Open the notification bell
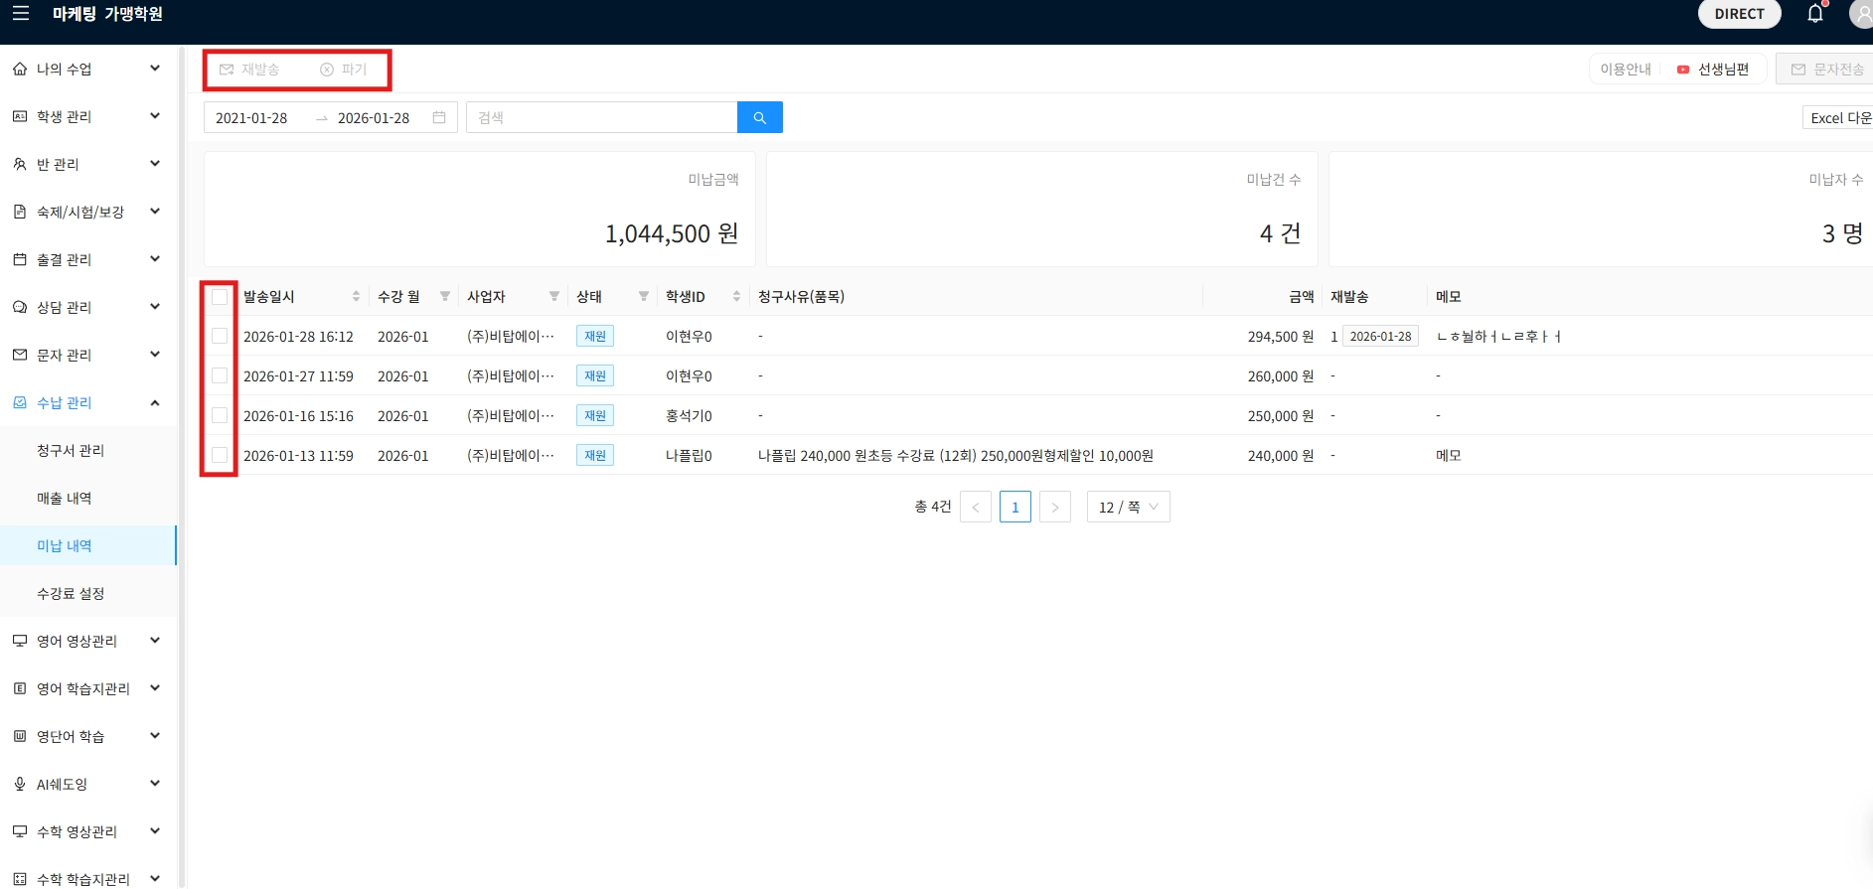 (x=1815, y=14)
